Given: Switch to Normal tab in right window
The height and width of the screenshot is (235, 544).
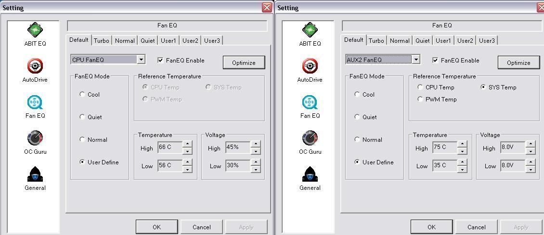Looking at the screenshot, I should coord(400,40).
